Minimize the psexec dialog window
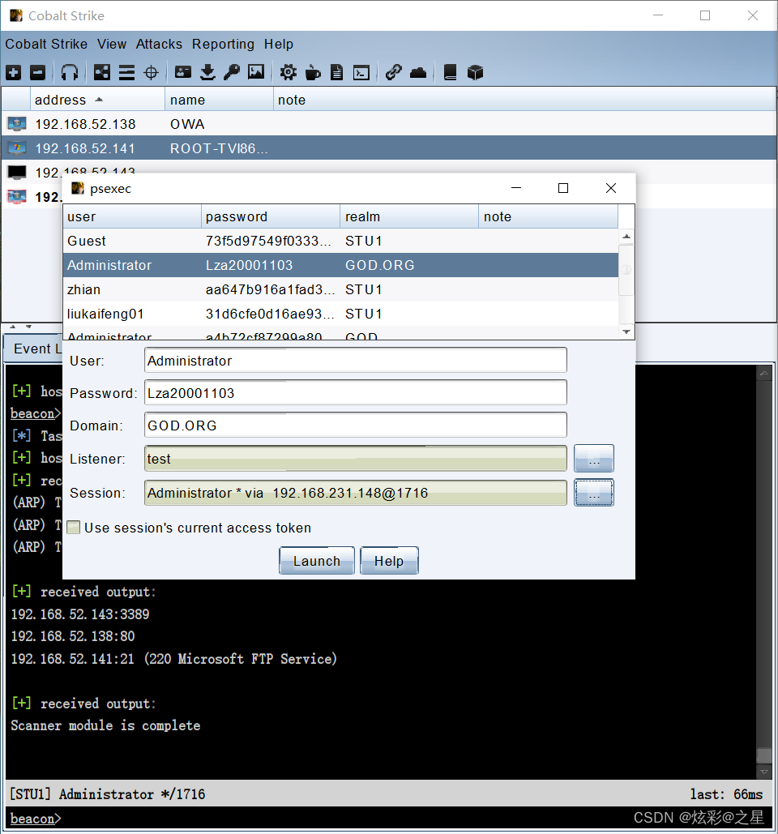 (516, 188)
